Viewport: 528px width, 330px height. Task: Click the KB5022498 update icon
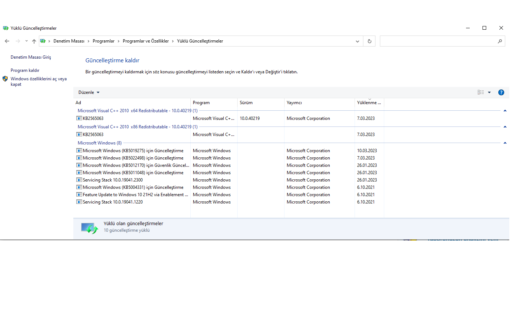pyautogui.click(x=79, y=158)
